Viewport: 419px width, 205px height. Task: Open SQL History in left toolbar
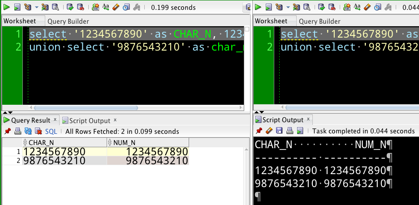click(x=126, y=7)
